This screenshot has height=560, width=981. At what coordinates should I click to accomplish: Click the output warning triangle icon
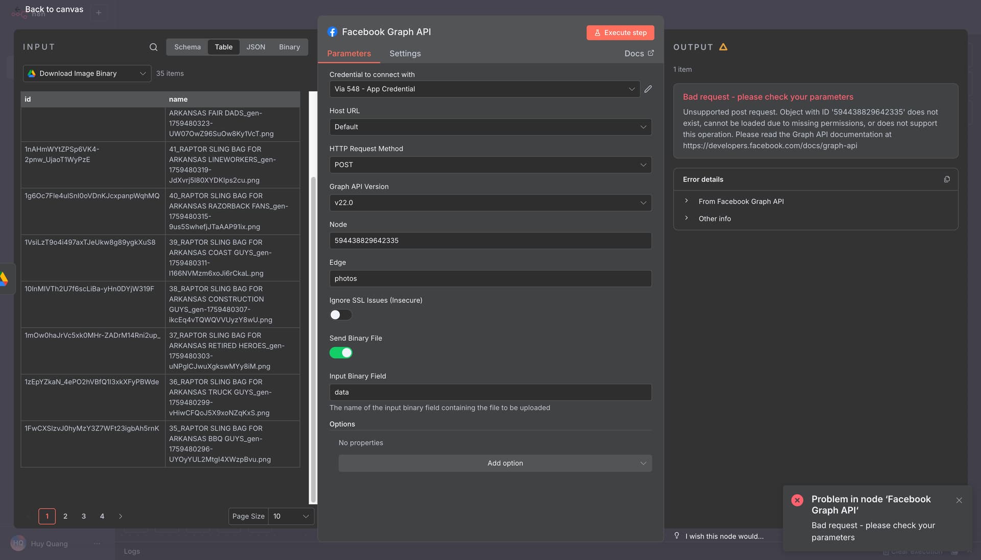[x=723, y=47]
